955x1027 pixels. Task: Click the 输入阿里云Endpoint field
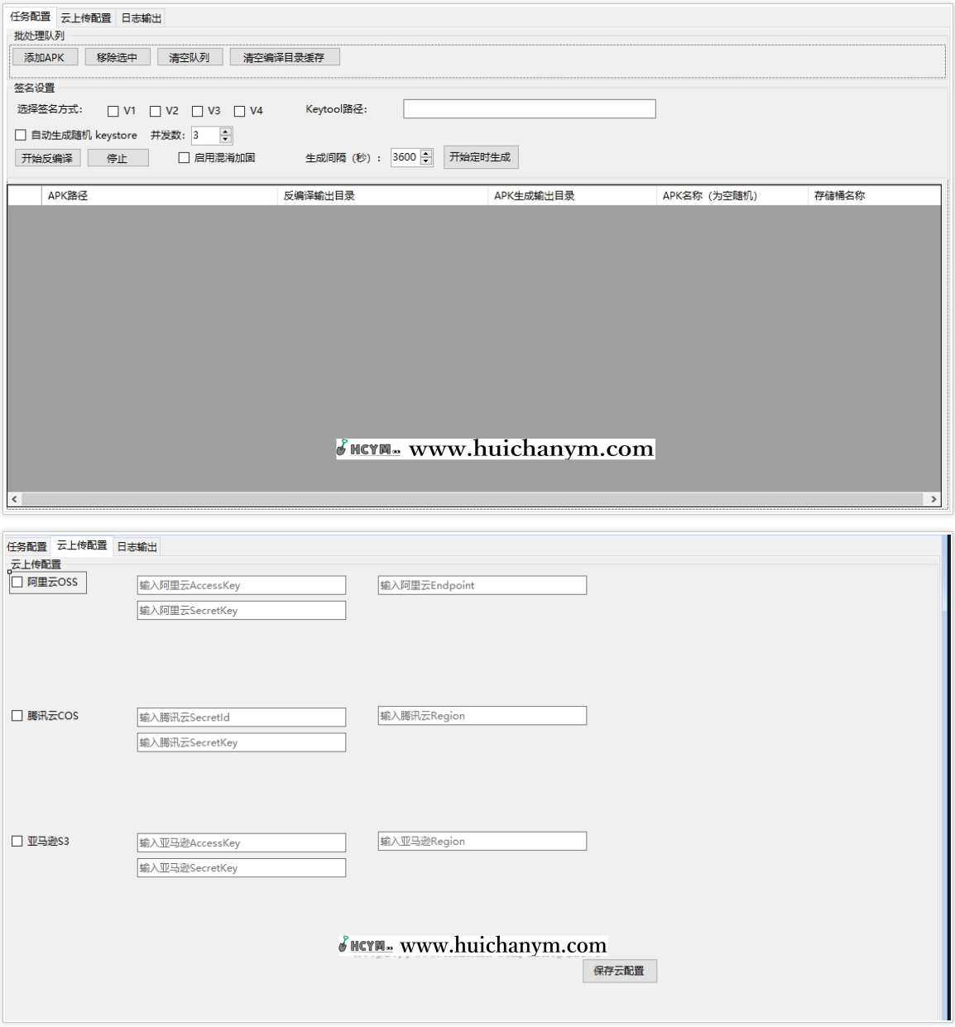482,585
